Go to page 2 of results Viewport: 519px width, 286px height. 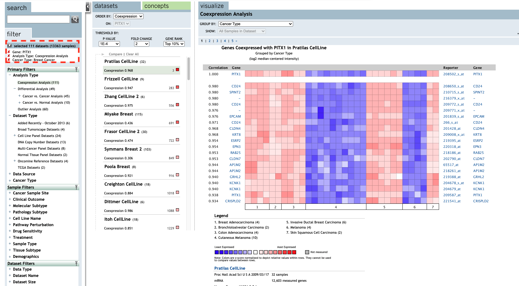pos(209,41)
